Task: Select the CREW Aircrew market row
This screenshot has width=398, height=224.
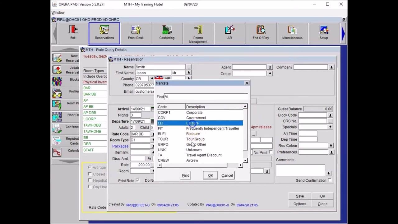Action: click(x=200, y=160)
